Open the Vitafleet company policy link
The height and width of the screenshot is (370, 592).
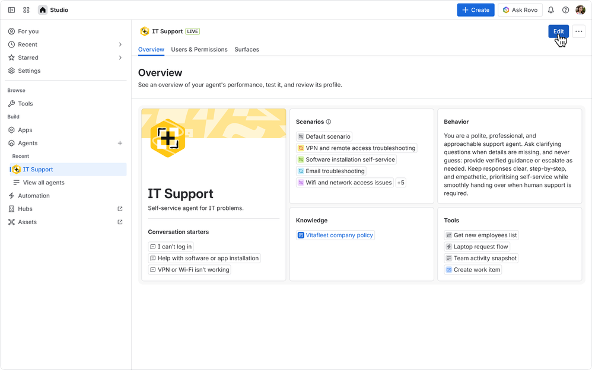pos(335,235)
